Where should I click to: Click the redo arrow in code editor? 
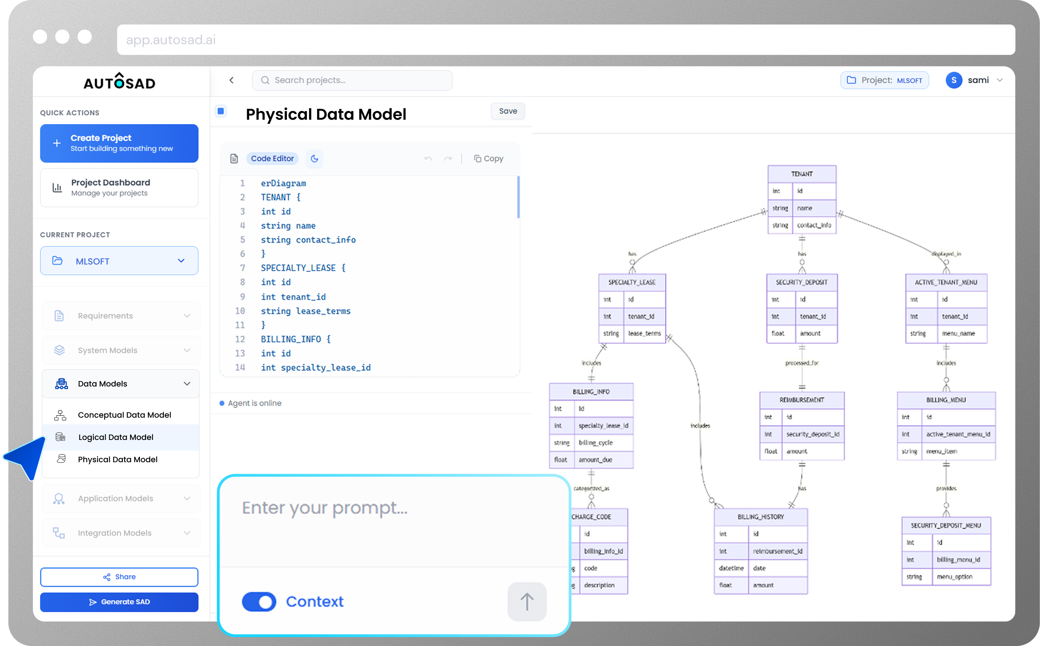click(x=448, y=159)
